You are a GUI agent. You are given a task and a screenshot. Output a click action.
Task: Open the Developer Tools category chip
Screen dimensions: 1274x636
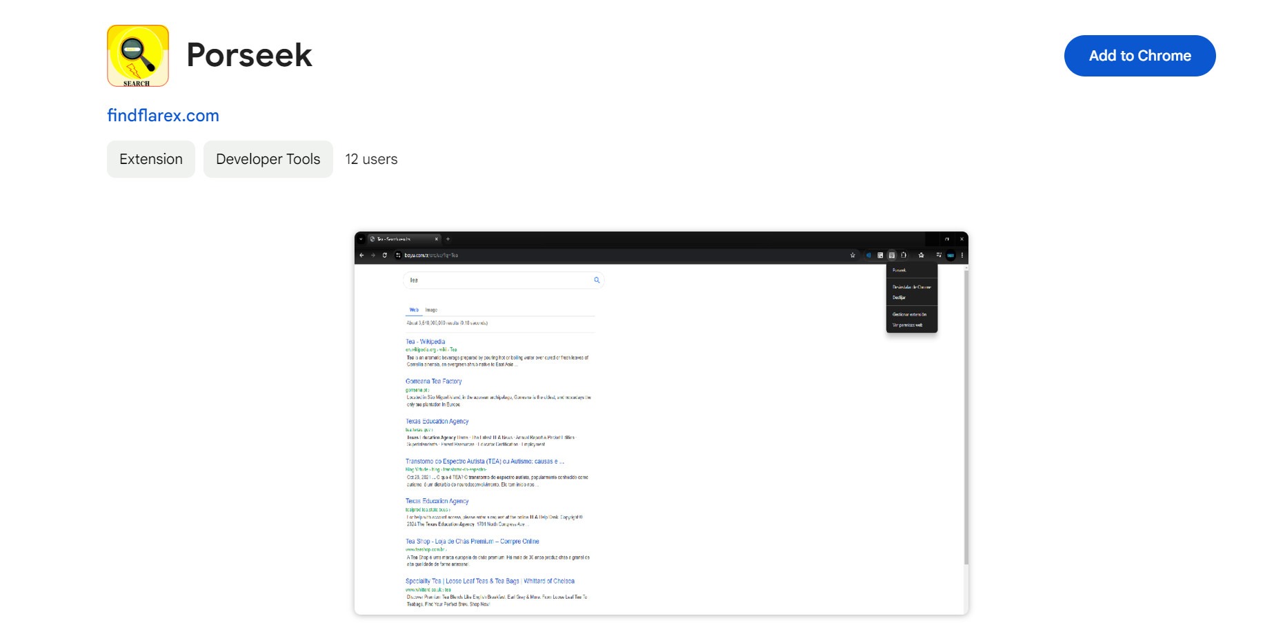268,159
